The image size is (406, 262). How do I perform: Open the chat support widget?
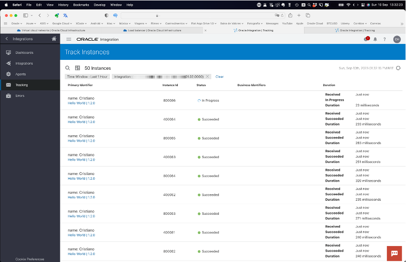394,253
